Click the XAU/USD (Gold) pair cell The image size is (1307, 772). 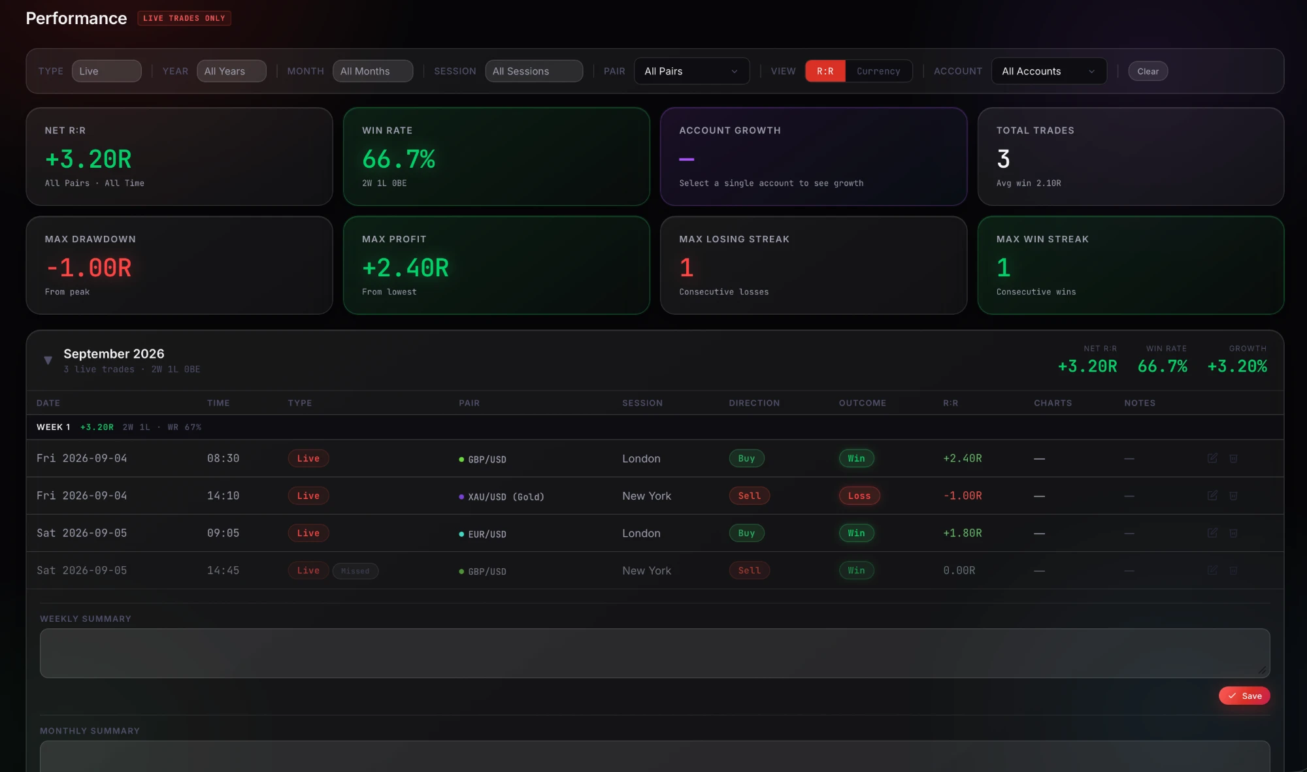(x=501, y=497)
